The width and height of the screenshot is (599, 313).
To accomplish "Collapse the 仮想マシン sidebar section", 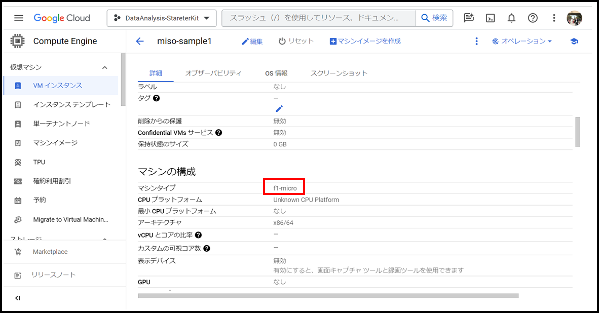I will [x=105, y=67].
